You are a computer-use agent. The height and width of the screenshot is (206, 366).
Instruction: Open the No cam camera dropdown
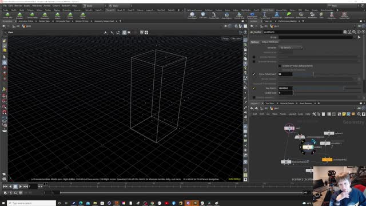[236, 38]
